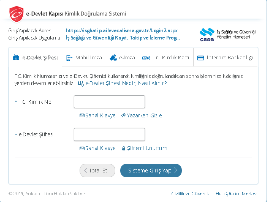
Task: Toggle Yazarken Gizle option
Action: click(141, 116)
